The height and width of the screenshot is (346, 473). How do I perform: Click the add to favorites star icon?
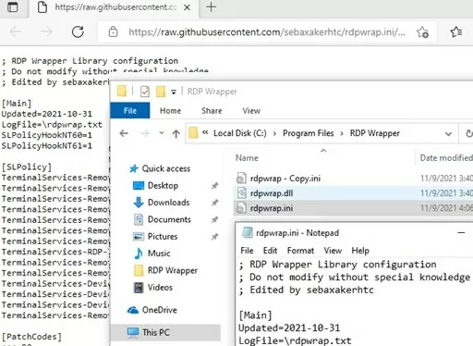pyautogui.click(x=422, y=32)
